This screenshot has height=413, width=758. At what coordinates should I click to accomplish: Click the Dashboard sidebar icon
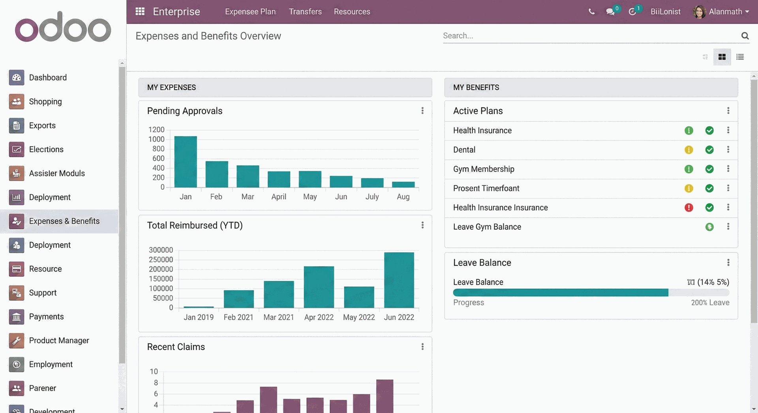coord(17,78)
